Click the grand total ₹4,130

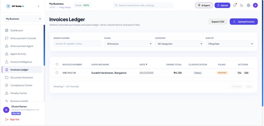point(178,73)
